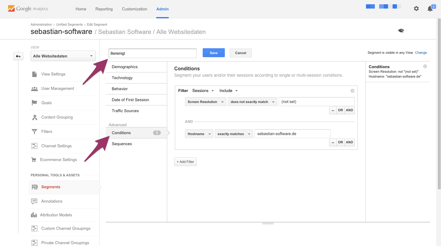Screen dimensions: 441x246
Task: Click the graduation cap help icon
Action: pos(401,31)
